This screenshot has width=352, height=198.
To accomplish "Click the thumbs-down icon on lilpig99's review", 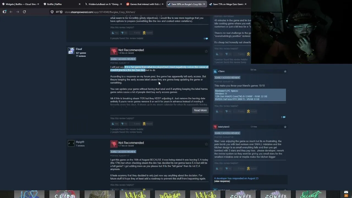I will pyautogui.click(x=114, y=144).
